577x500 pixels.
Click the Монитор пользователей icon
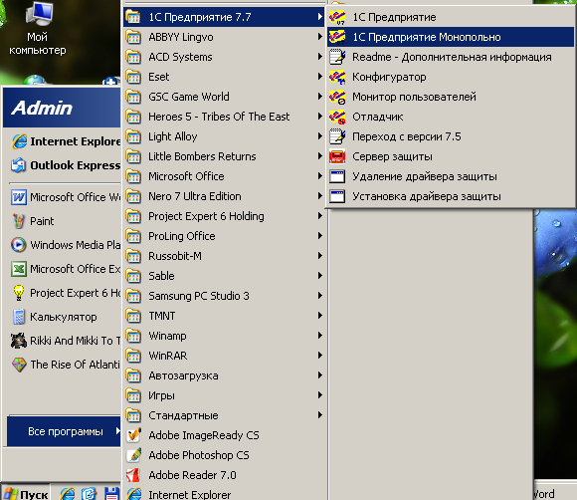[337, 97]
